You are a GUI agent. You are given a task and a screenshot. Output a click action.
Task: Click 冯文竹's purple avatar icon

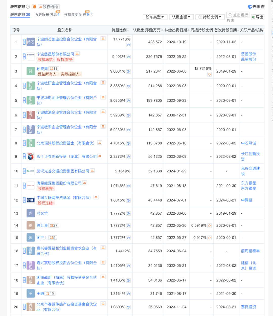coord(31,213)
